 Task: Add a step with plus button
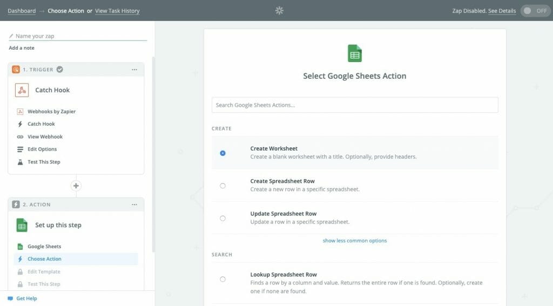pyautogui.click(x=76, y=186)
